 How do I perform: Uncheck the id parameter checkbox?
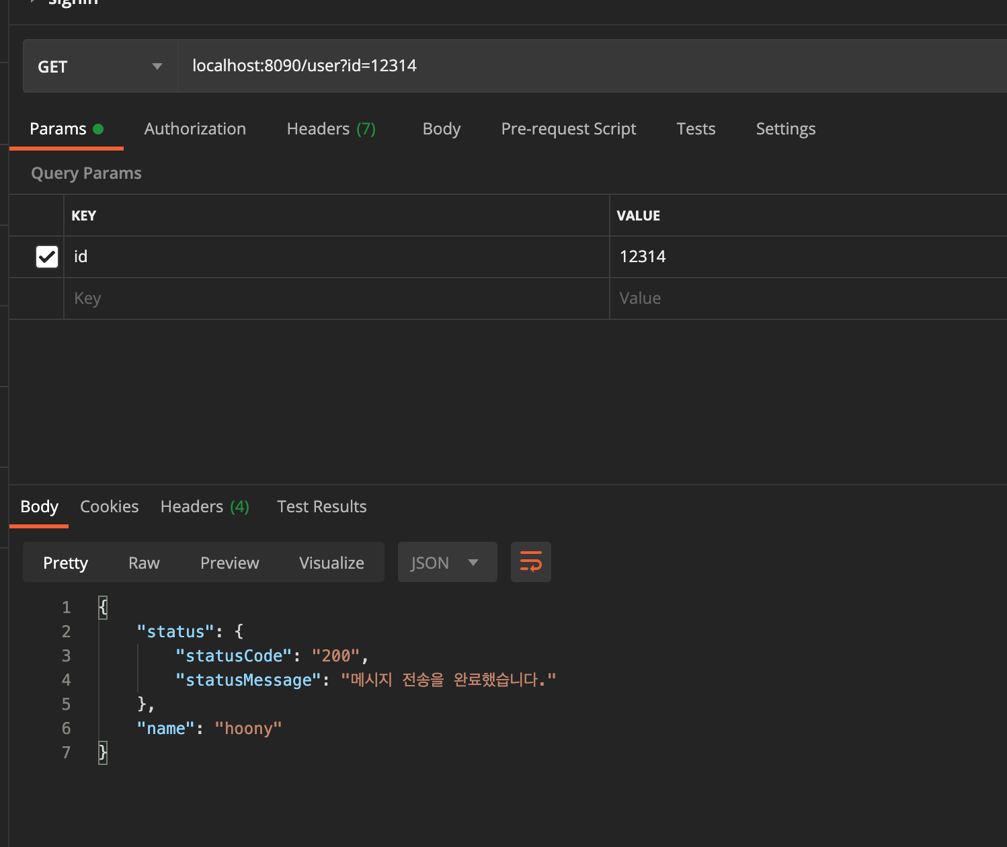(x=47, y=257)
